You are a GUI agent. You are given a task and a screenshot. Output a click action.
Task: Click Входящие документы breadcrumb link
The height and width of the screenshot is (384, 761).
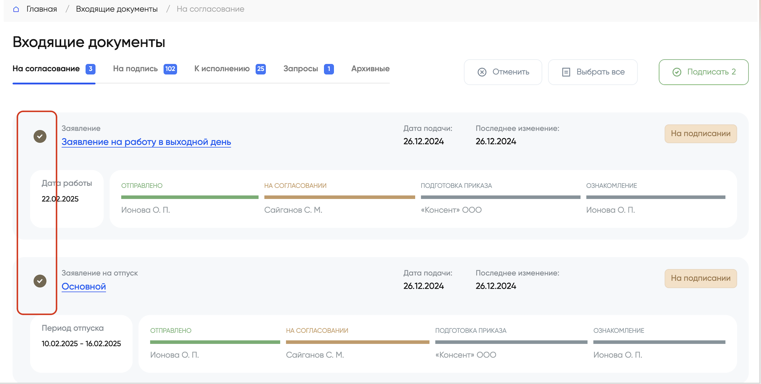point(116,9)
